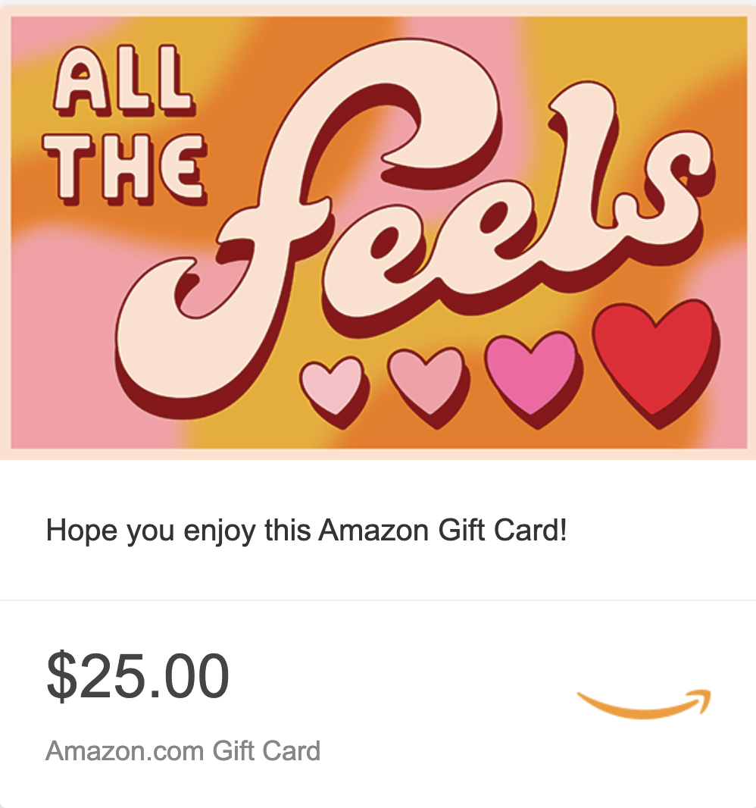The image size is (756, 808).
Task: Click the 'ALL' block lettering
Action: [x=123, y=80]
